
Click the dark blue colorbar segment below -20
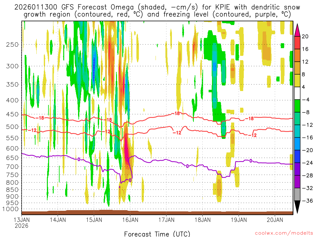click(x=298, y=156)
